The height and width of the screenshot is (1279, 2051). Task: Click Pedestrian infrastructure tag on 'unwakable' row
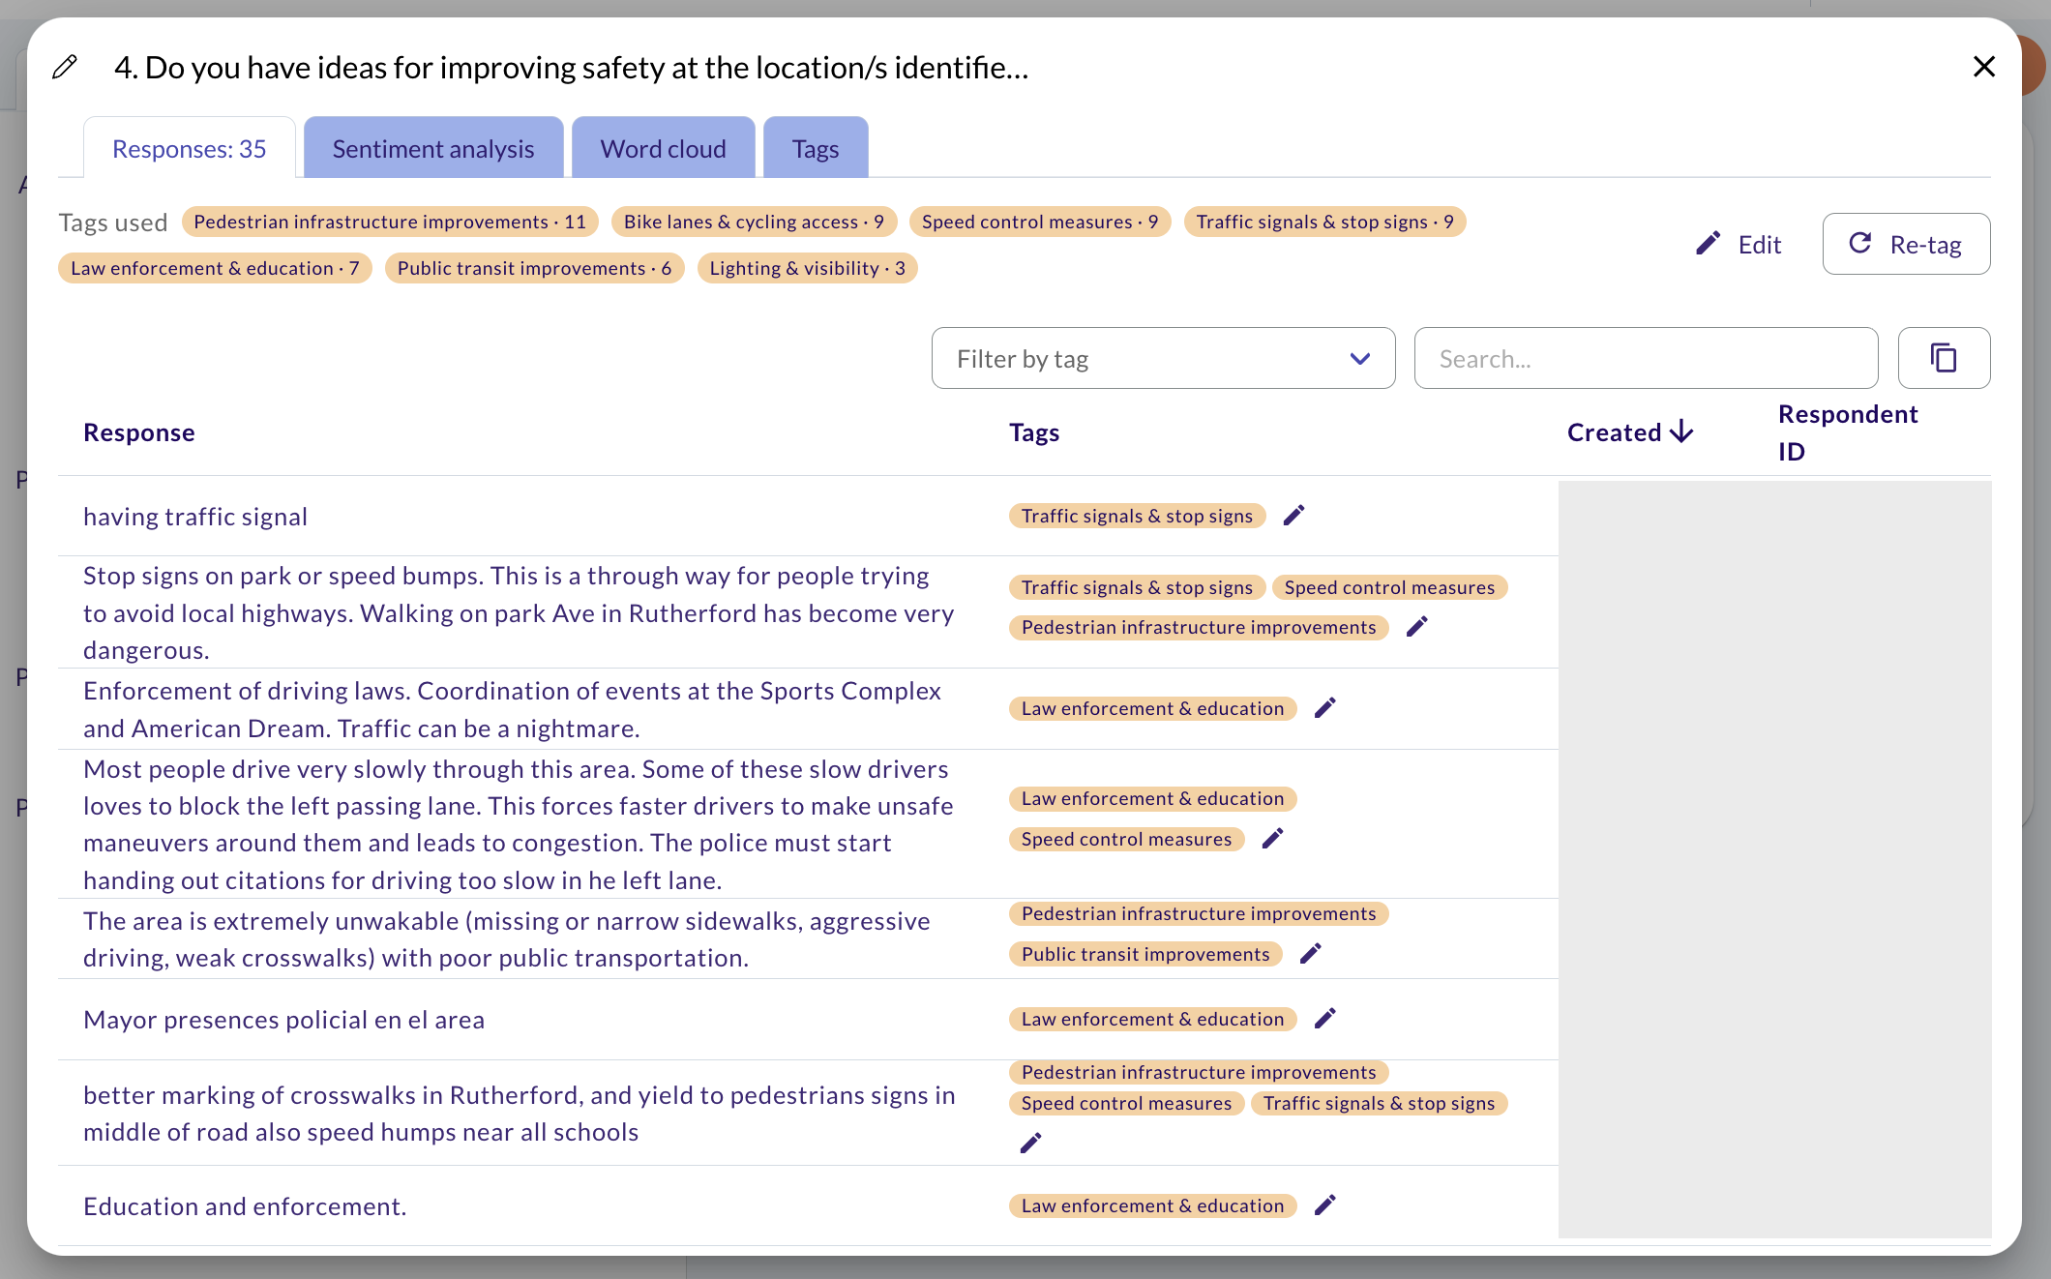coord(1199,913)
